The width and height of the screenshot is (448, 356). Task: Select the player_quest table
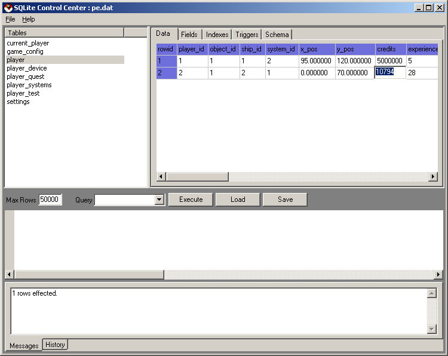26,76
